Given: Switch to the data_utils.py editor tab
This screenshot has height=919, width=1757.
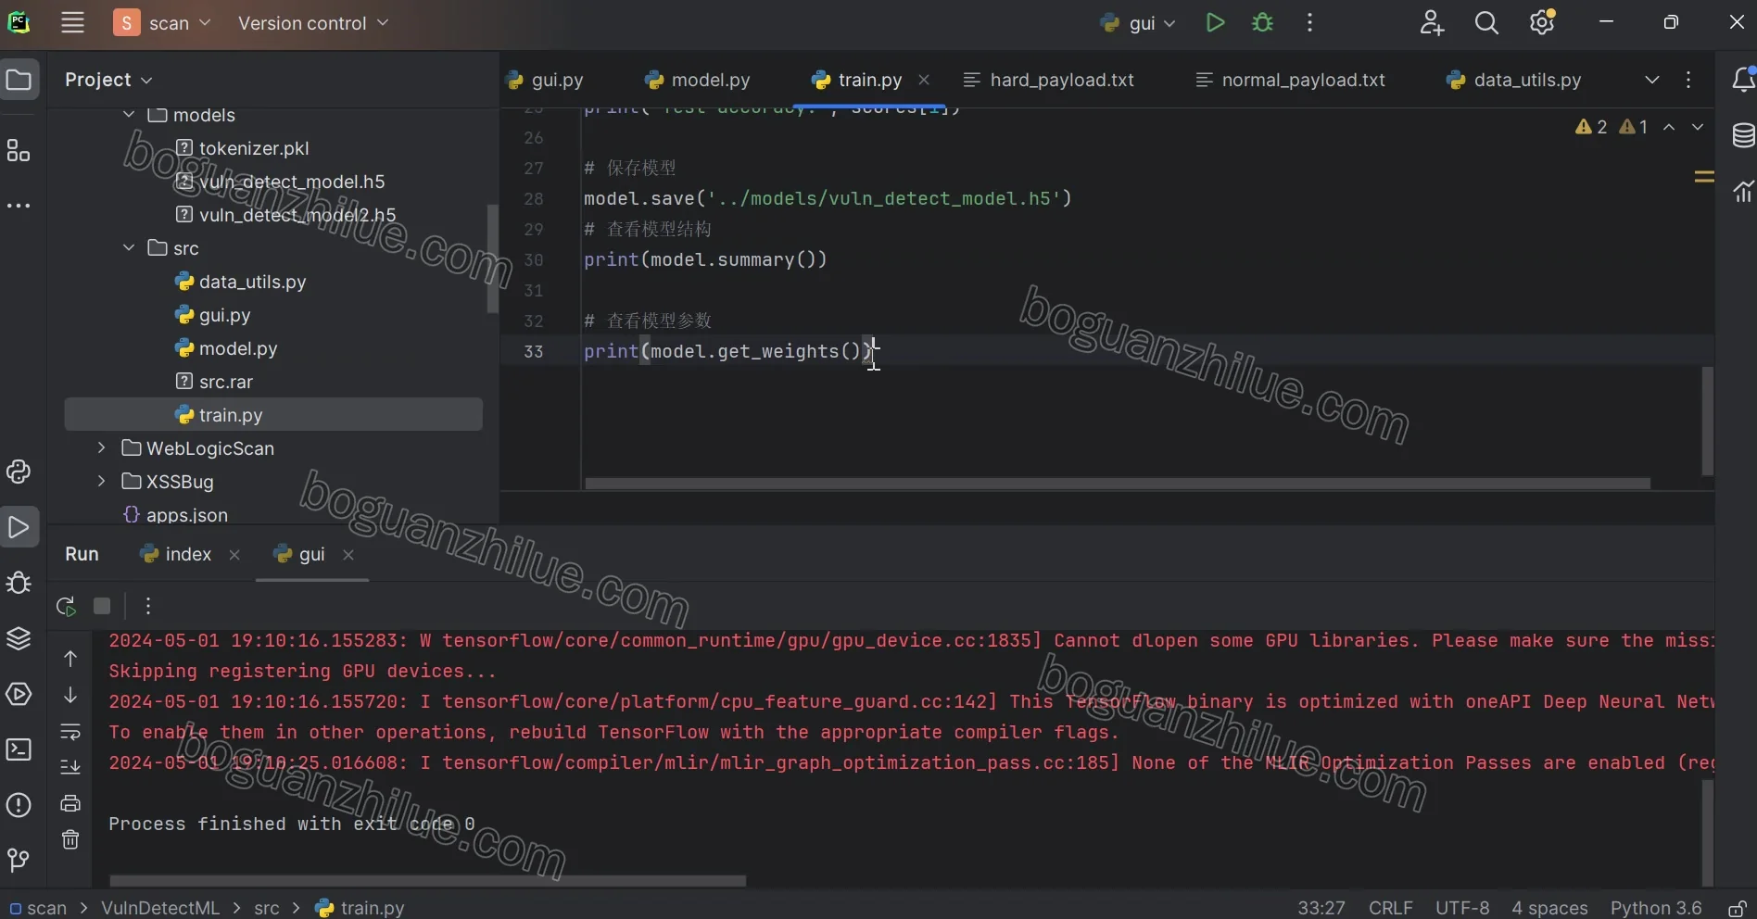Looking at the screenshot, I should click(x=1514, y=80).
